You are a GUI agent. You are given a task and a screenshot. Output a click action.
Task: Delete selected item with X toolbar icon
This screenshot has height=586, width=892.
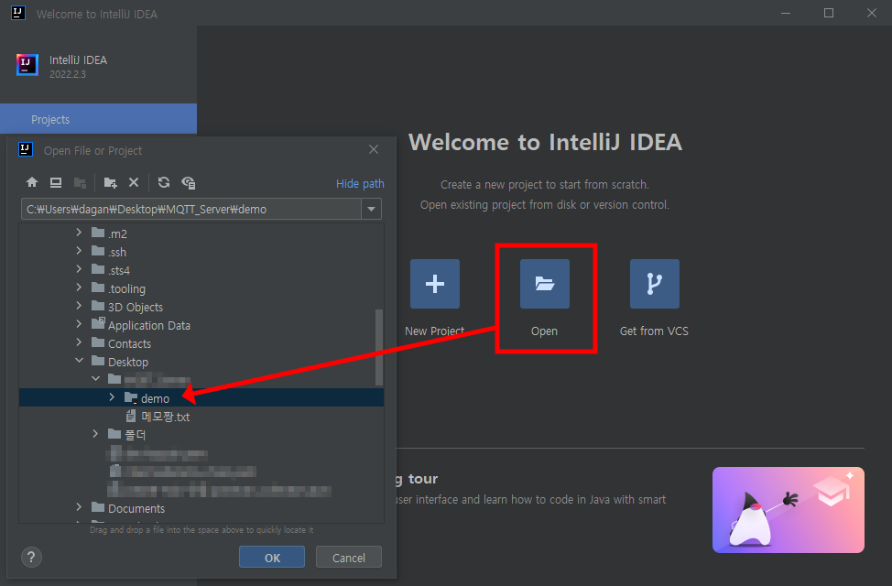[134, 182]
